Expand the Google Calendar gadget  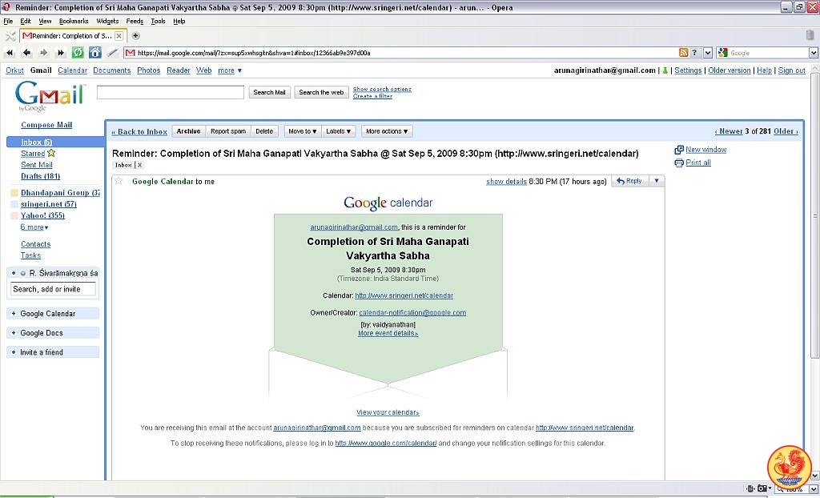tap(14, 314)
